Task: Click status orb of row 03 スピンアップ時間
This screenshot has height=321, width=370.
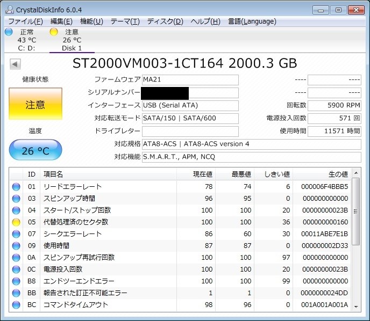Action: pyautogui.click(x=16, y=198)
